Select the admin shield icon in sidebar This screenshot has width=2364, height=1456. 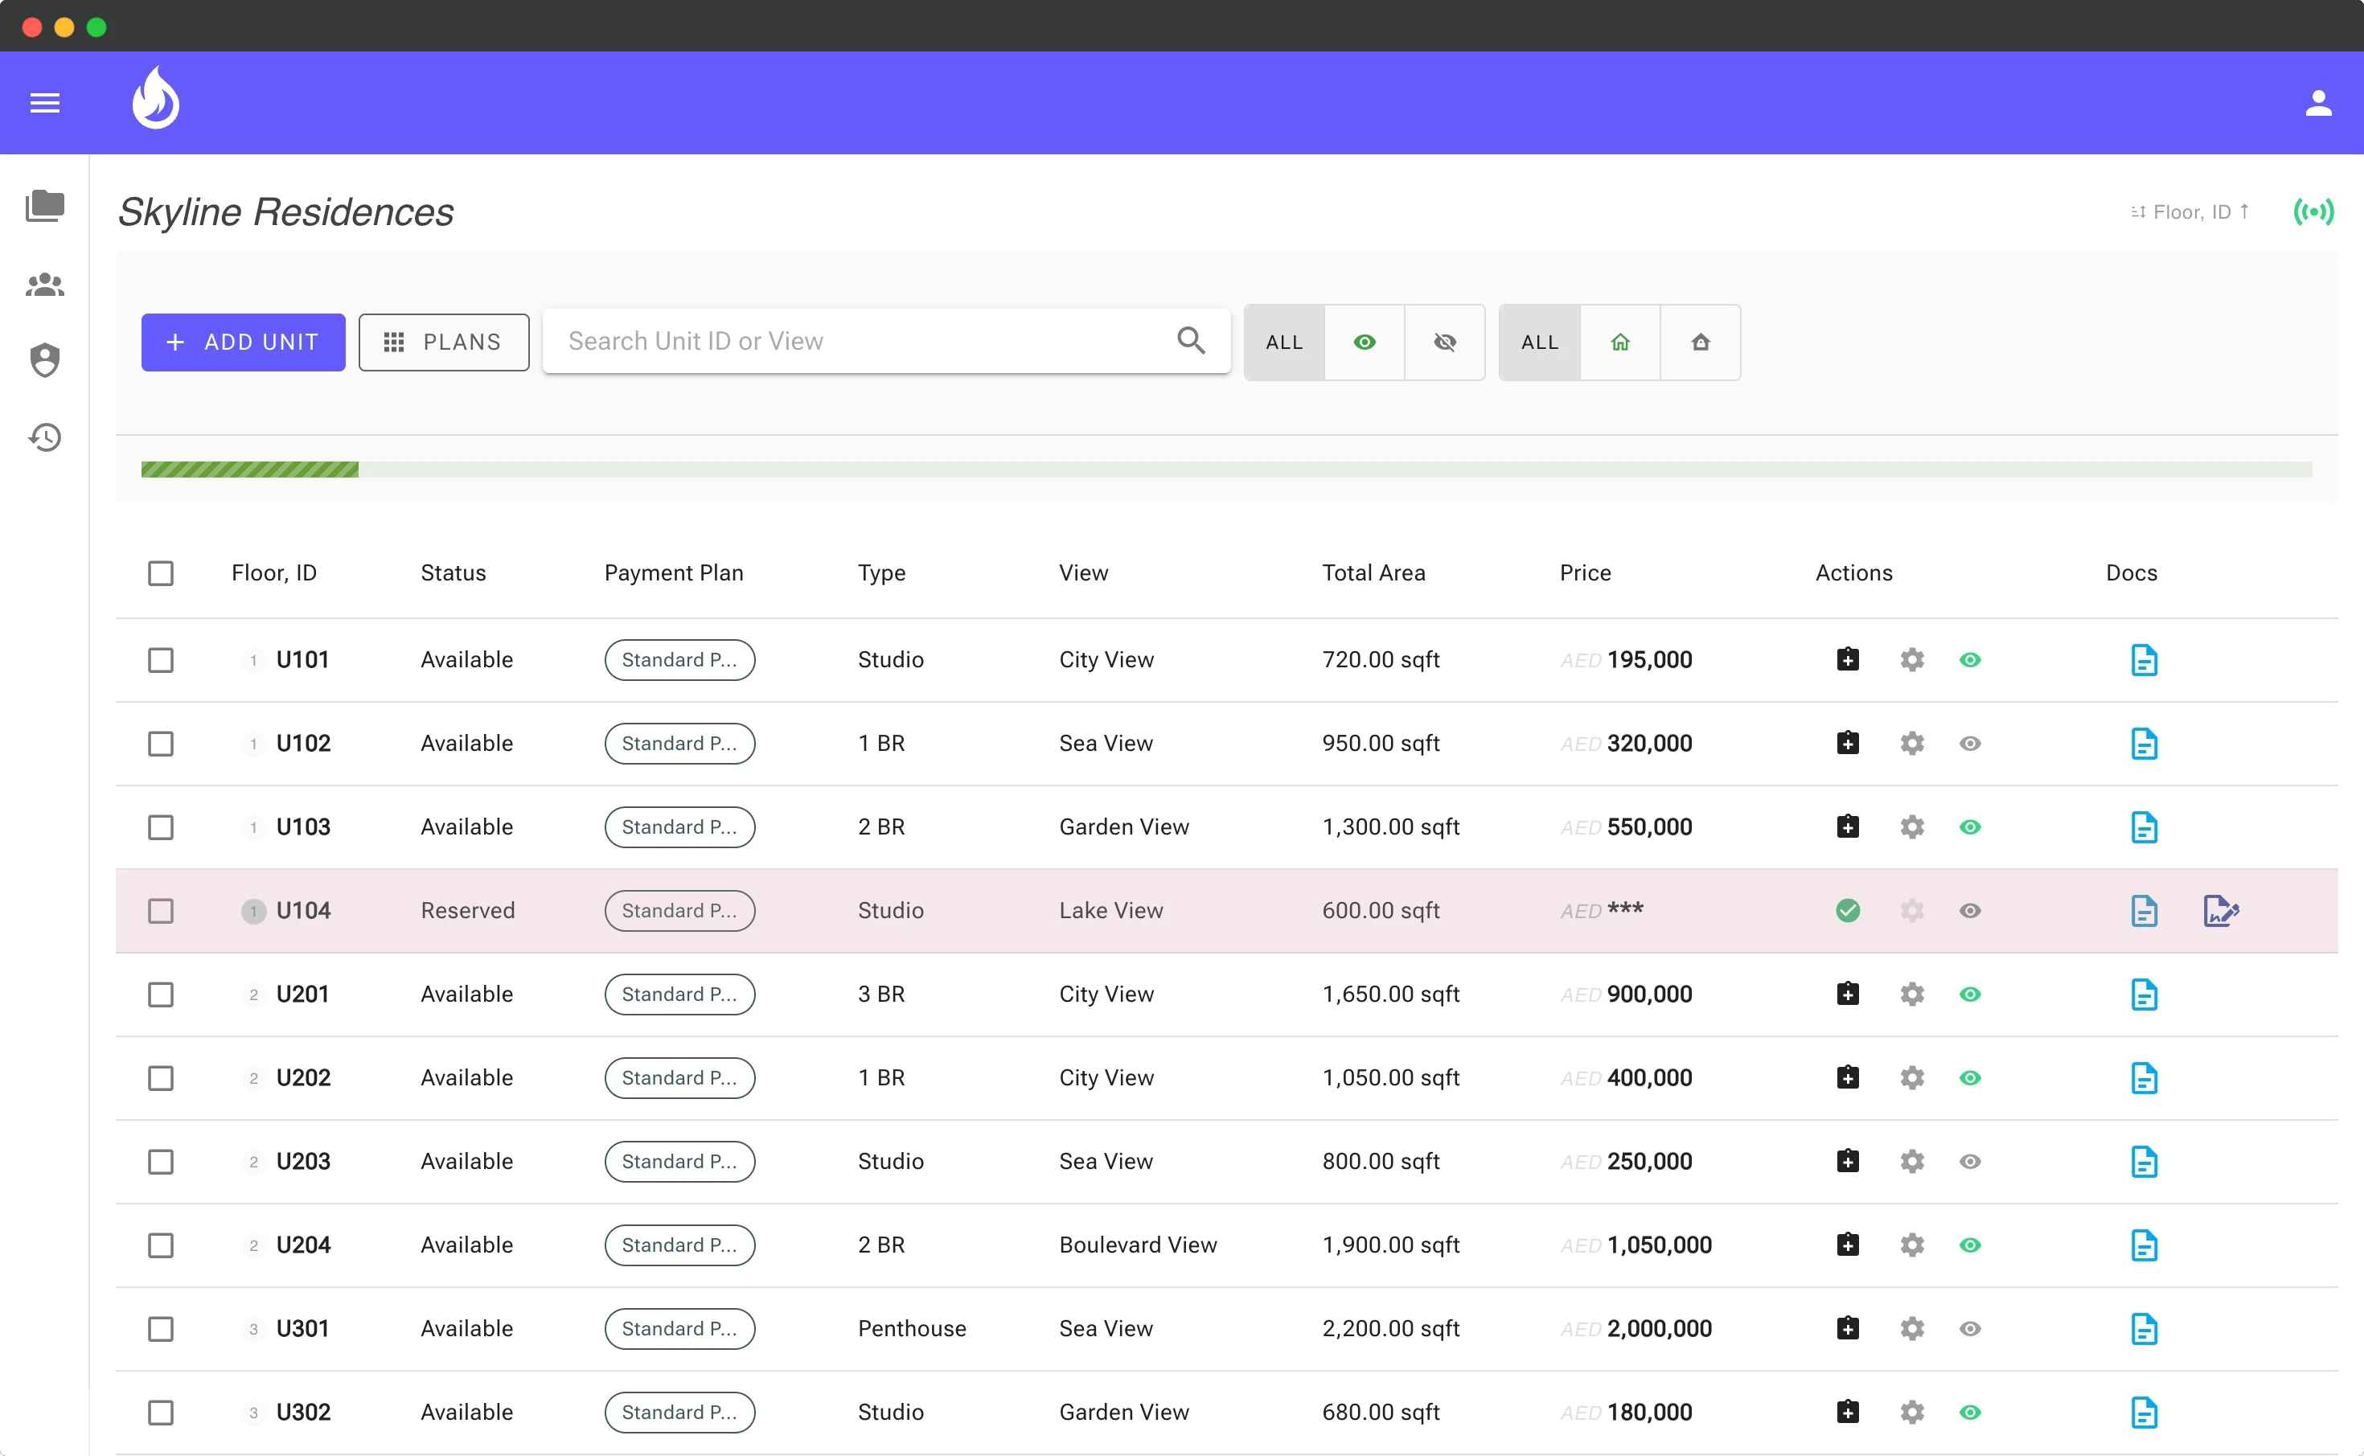click(44, 360)
